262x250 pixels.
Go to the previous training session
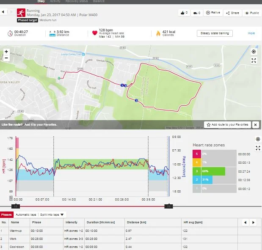pos(4,11)
